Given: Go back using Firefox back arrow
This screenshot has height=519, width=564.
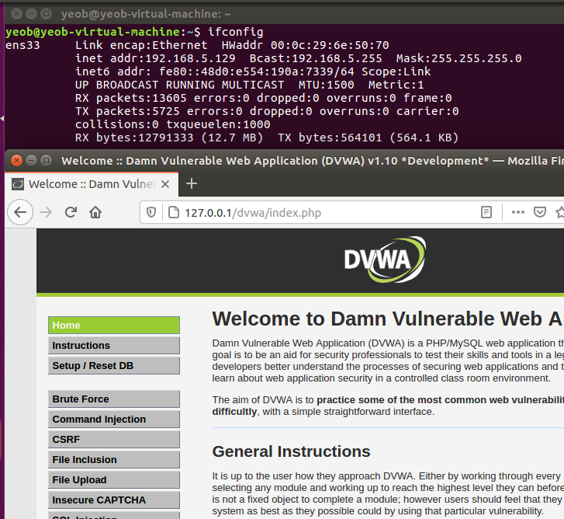Looking at the screenshot, I should pos(20,212).
